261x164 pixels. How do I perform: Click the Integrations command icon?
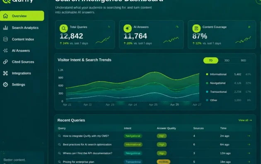click(5, 73)
